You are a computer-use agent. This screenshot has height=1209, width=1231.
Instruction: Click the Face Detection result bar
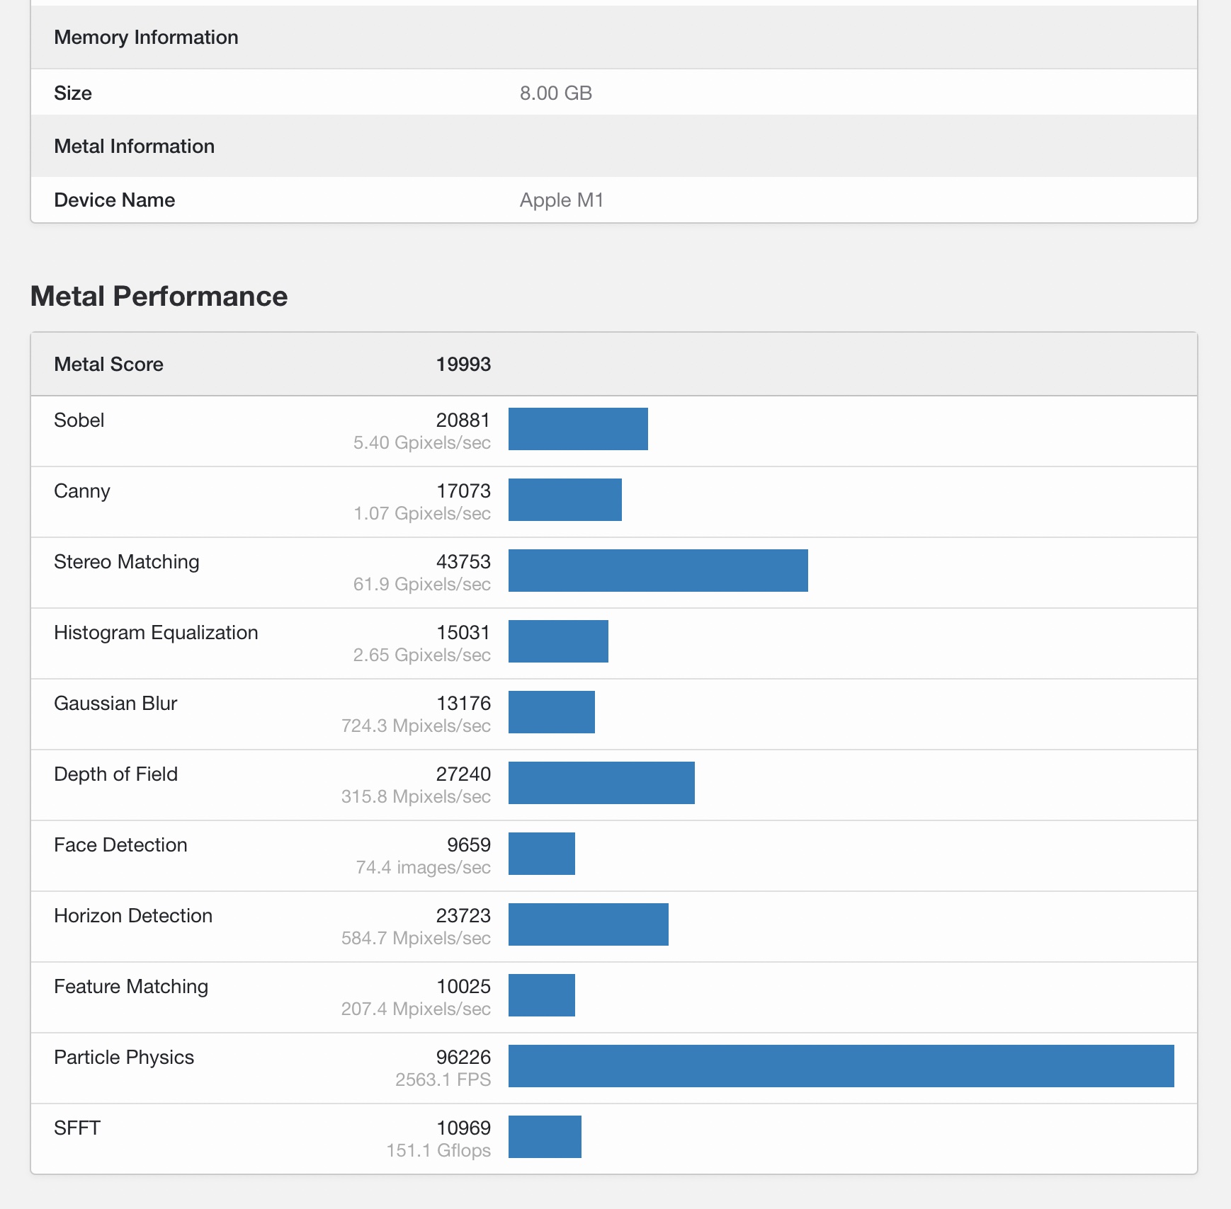pyautogui.click(x=542, y=854)
